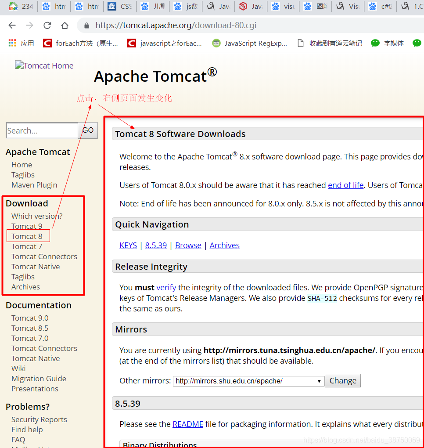Open Taglibs under Download
The height and width of the screenshot is (448, 424).
(x=23, y=277)
